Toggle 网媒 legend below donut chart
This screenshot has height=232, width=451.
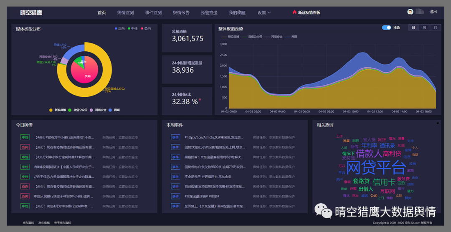114,110
